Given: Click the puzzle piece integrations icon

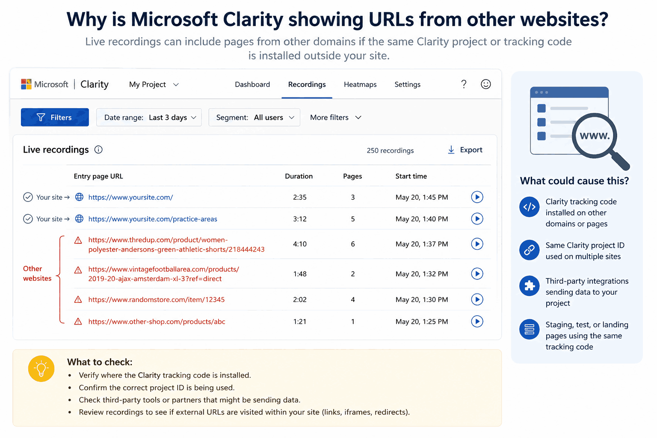Looking at the screenshot, I should pos(530,286).
